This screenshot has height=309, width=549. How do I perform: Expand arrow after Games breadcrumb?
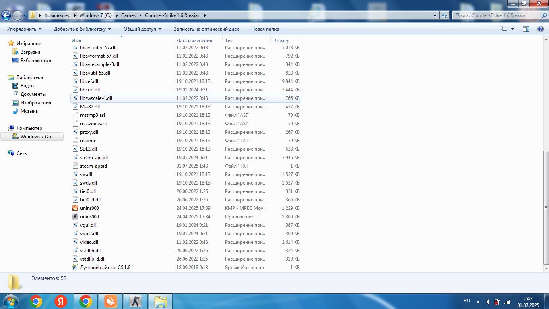tap(140, 15)
